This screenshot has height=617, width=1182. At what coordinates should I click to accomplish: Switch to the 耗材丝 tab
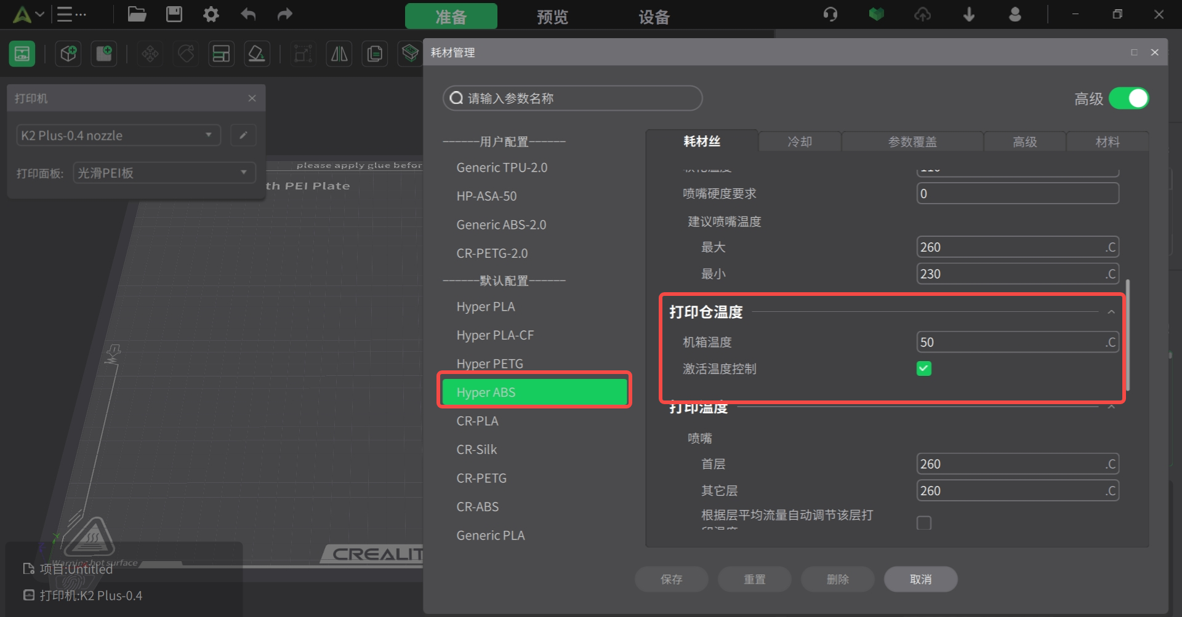point(702,141)
